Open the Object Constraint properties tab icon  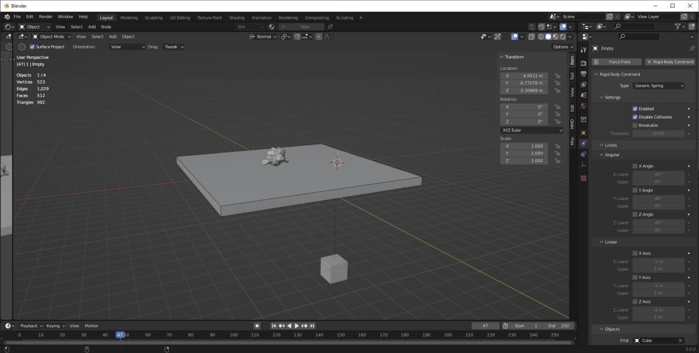583,155
